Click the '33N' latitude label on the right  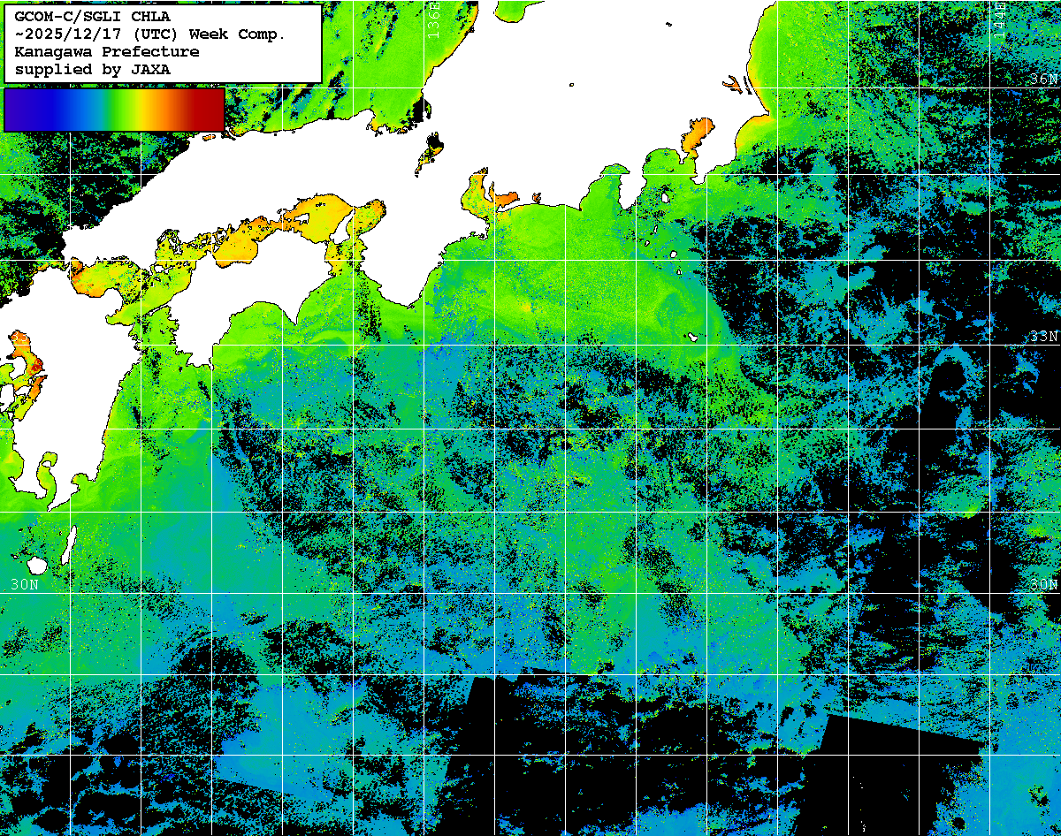(1042, 336)
